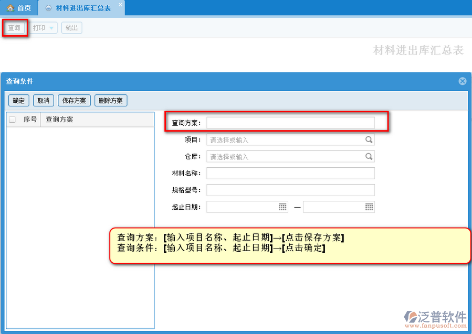
Task: Click the 输出 toolbar button
Action: click(x=71, y=28)
